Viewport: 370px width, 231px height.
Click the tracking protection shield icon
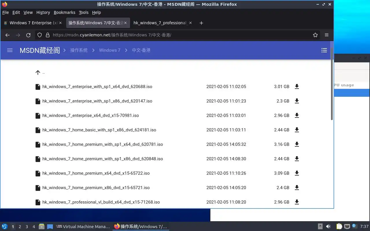coord(40,35)
